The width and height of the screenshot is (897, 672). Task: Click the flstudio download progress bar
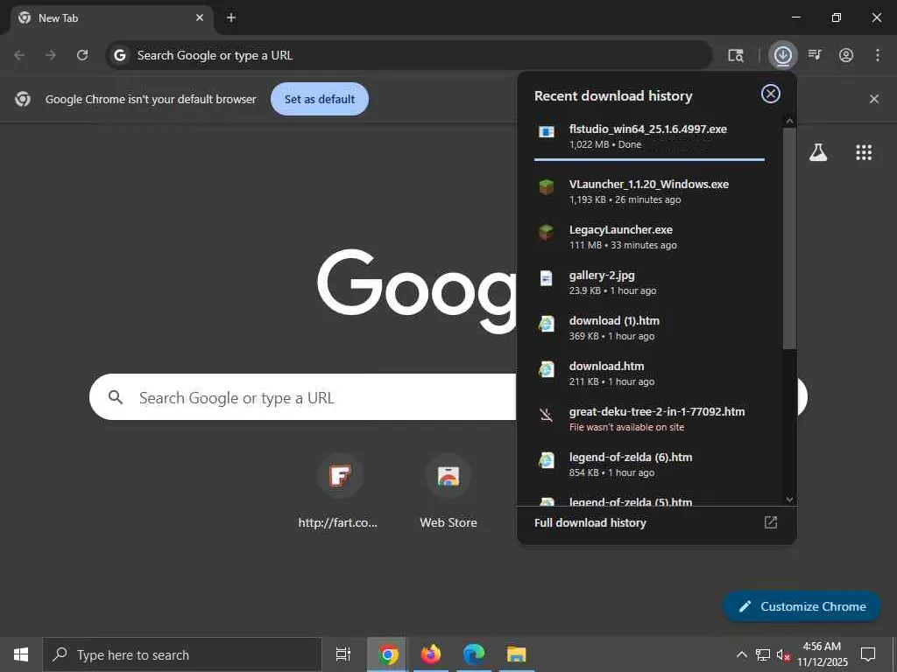coord(649,159)
